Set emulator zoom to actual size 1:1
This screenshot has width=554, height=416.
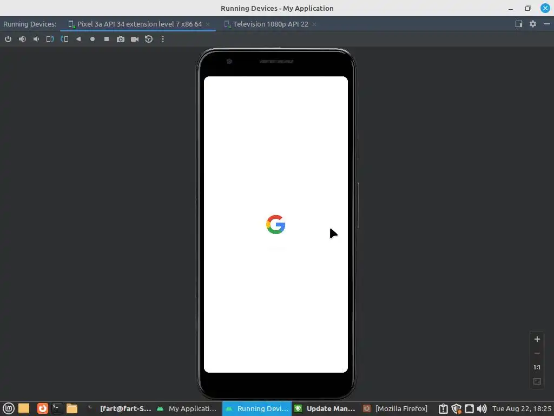(537, 367)
